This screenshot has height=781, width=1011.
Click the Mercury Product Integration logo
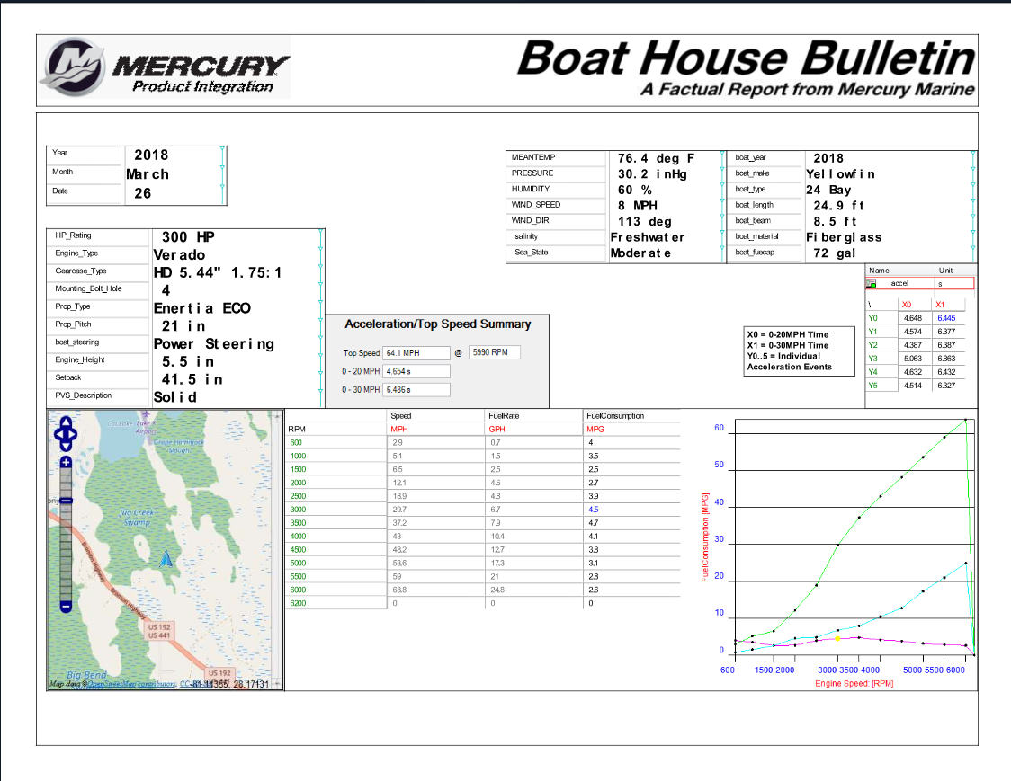165,67
